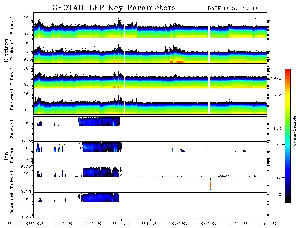Select the Ion group axis label
Screen dimensions: 296x228
tap(6, 156)
